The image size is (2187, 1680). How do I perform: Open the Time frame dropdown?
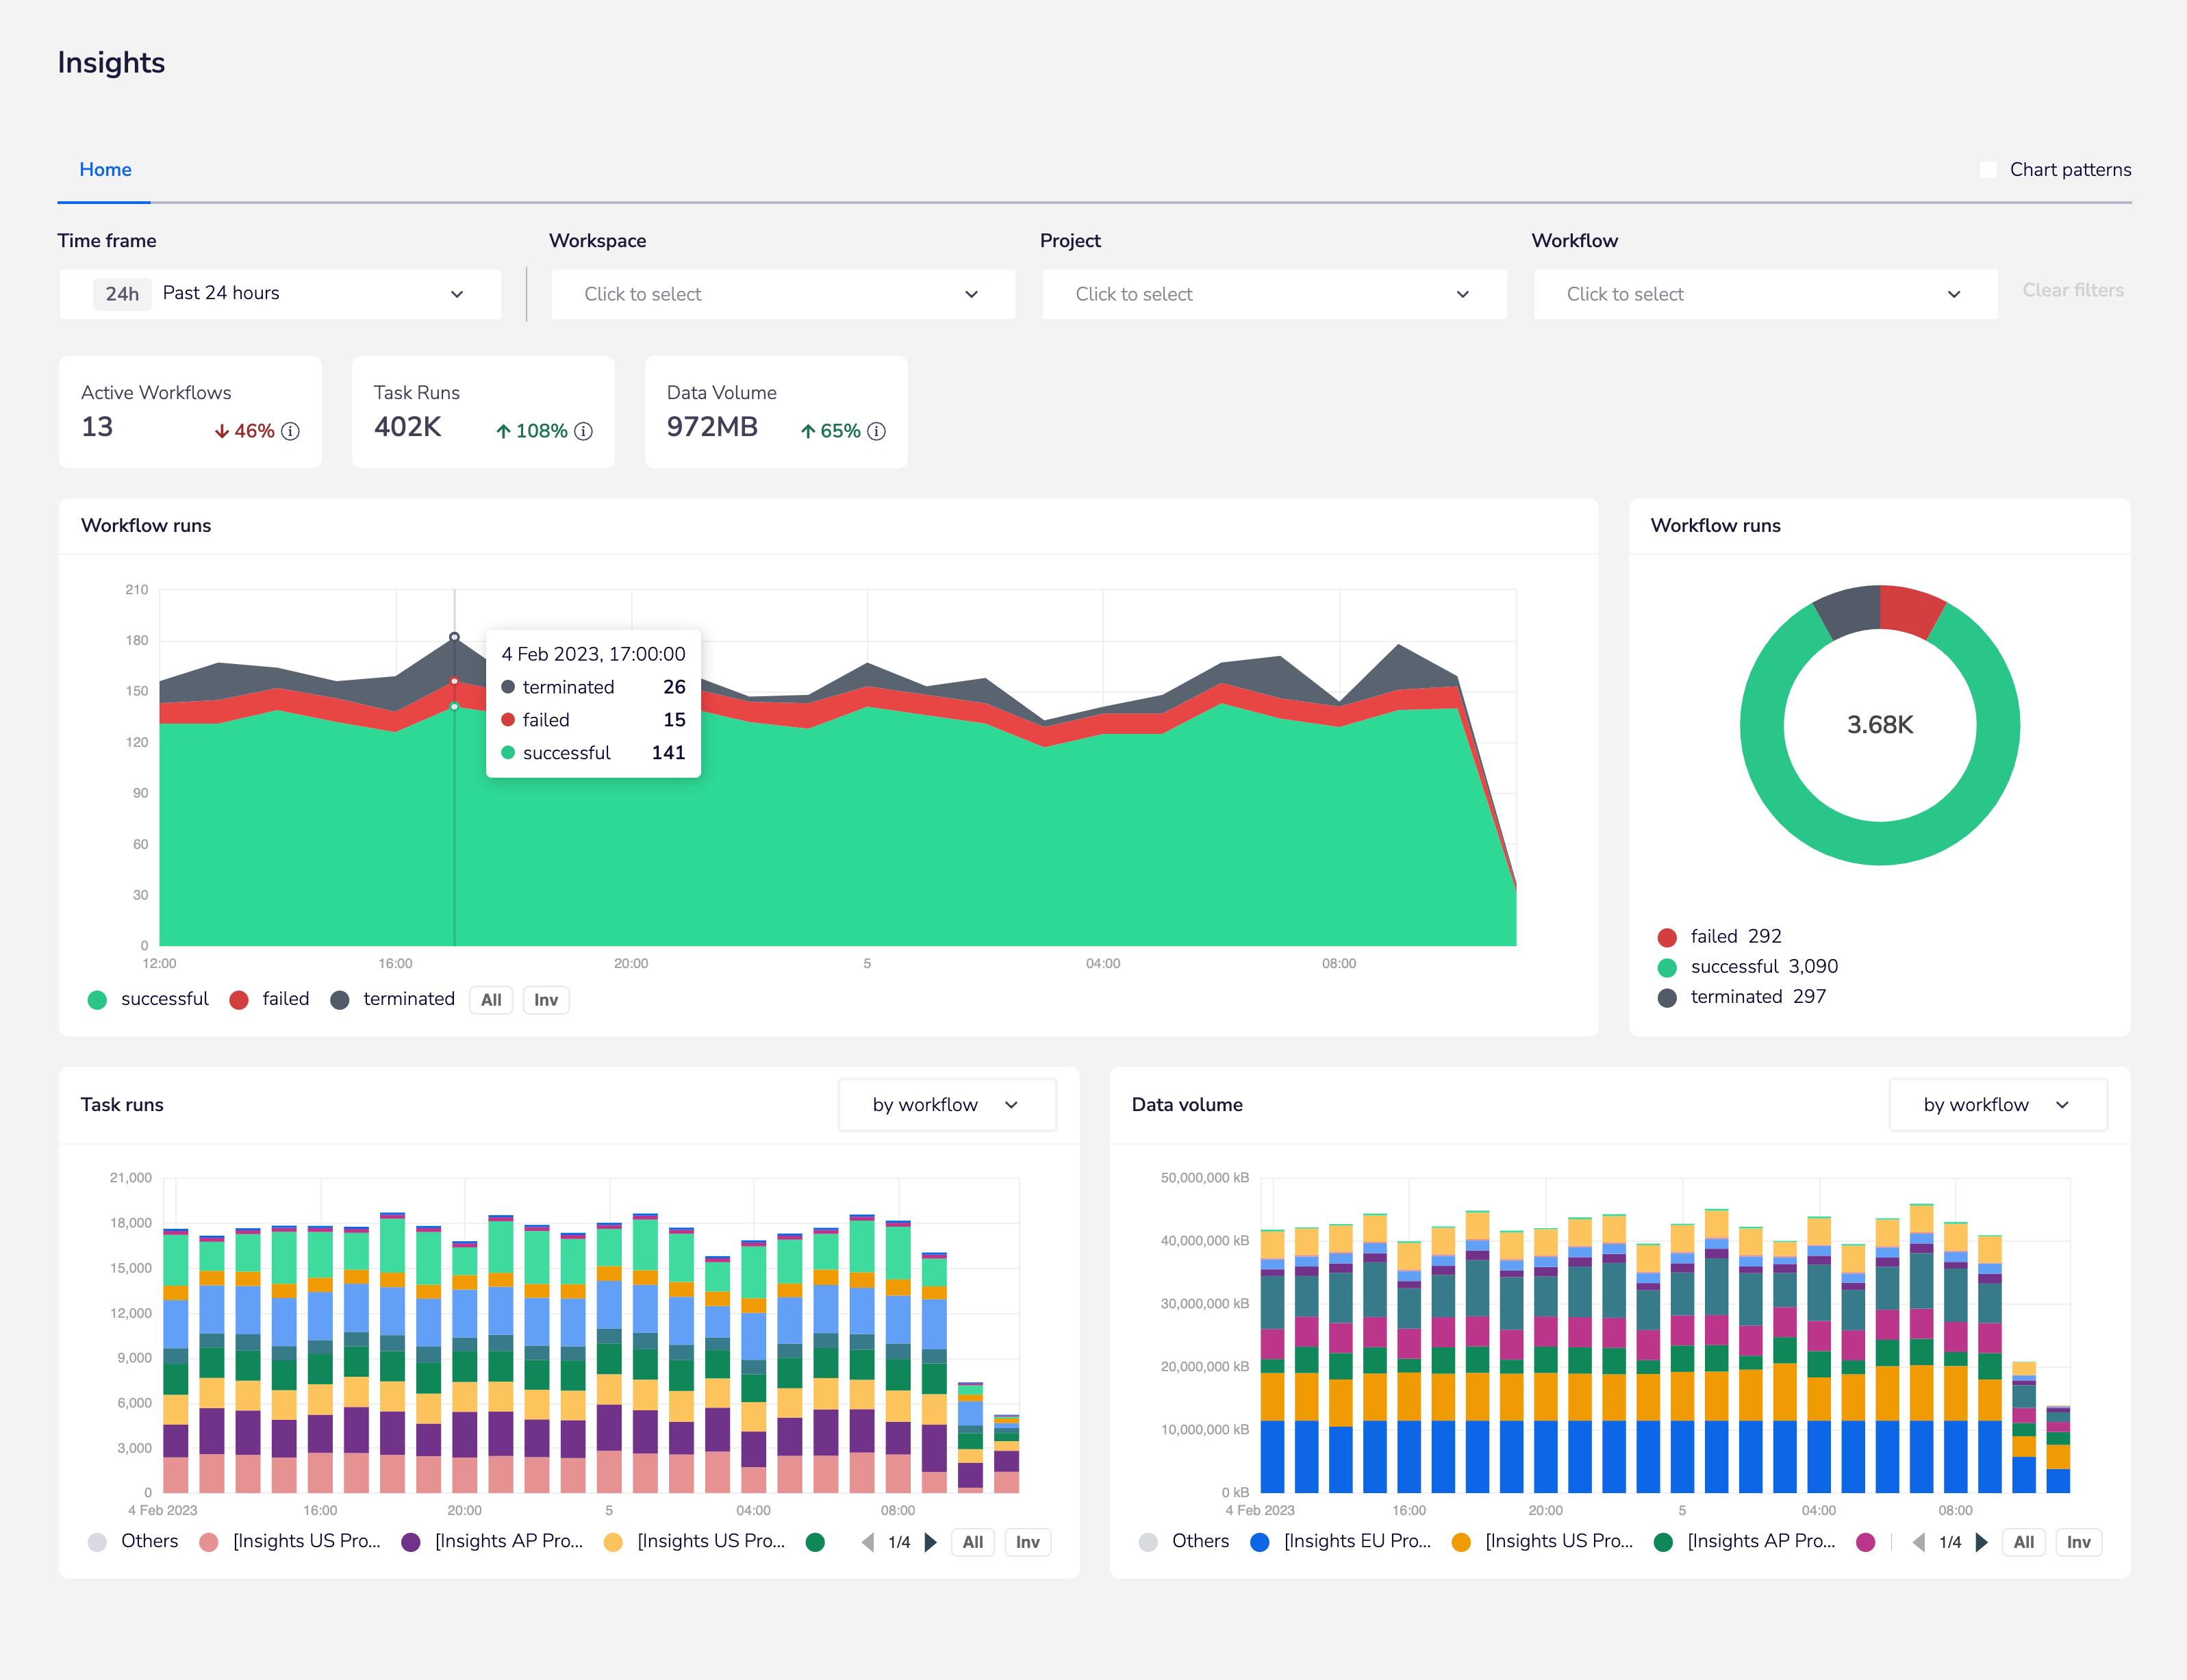(x=280, y=293)
